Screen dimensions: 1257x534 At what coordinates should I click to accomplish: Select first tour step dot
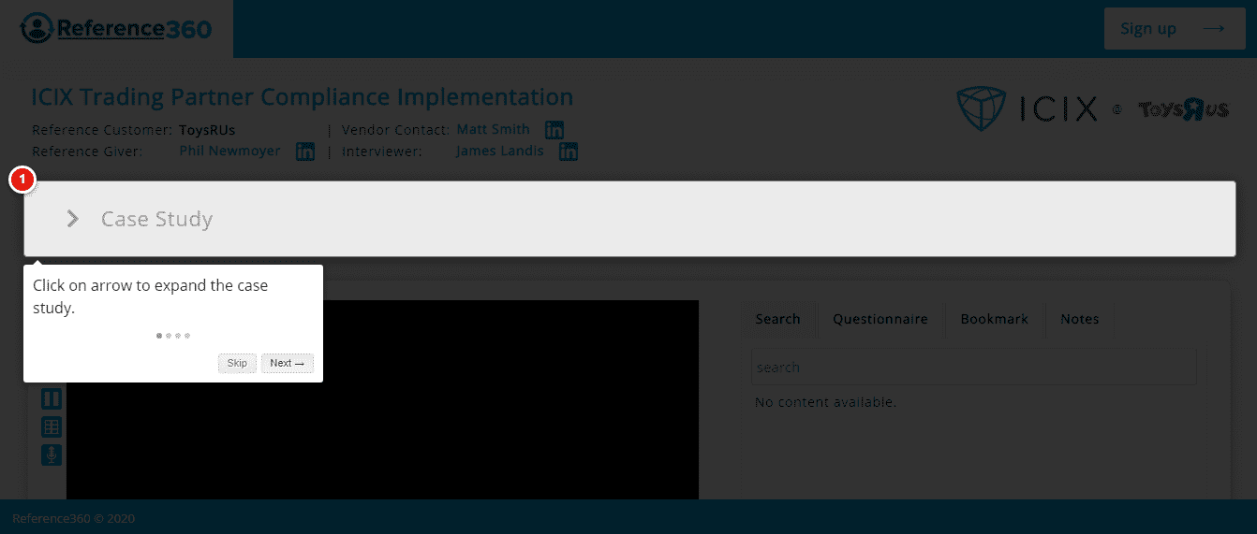coord(159,335)
